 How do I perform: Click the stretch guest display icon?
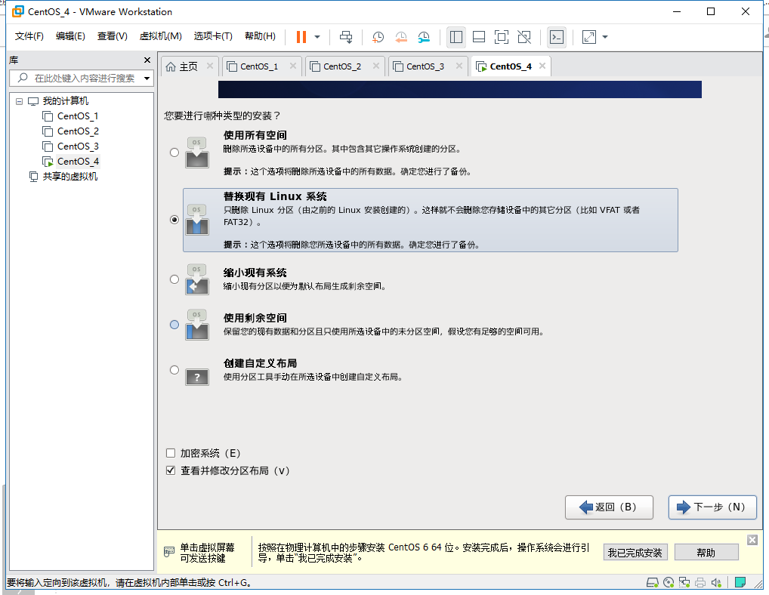click(x=589, y=37)
